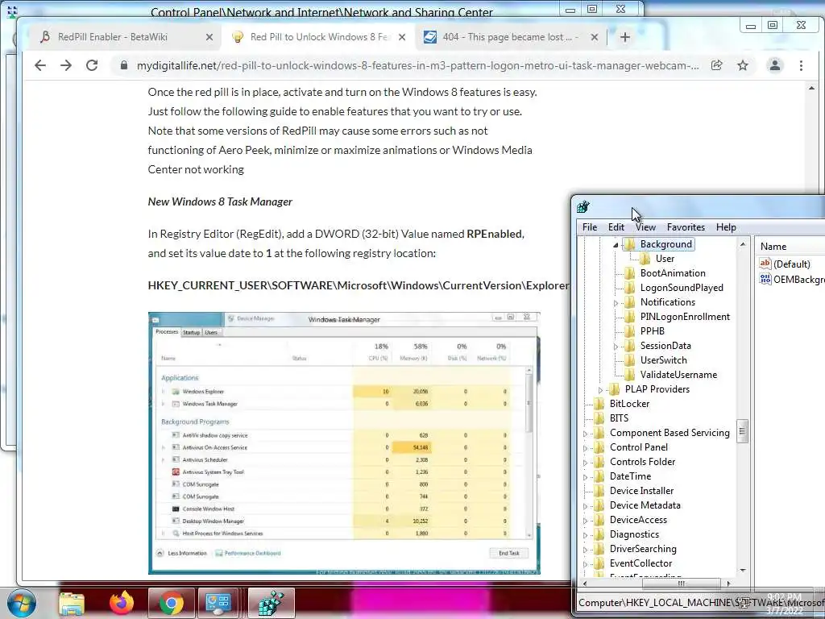Image resolution: width=825 pixels, height=619 pixels.
Task: Open the Task Manager screenshot image
Action: (x=344, y=443)
